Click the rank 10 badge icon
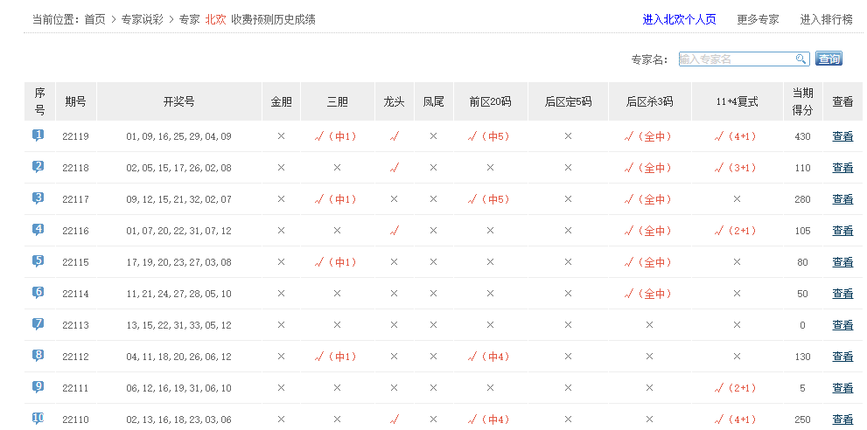The width and height of the screenshot is (867, 430). pos(38,419)
